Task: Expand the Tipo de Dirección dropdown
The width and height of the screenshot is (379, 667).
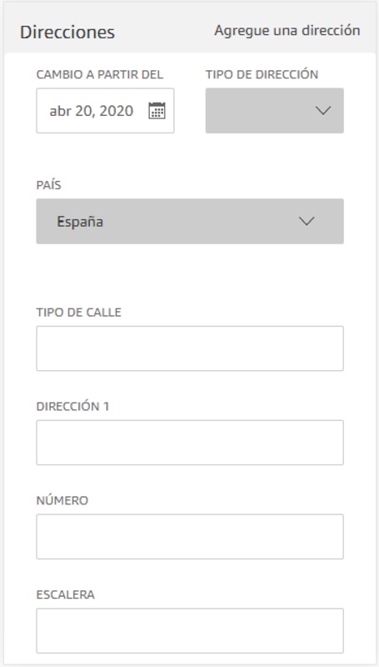Action: (275, 111)
